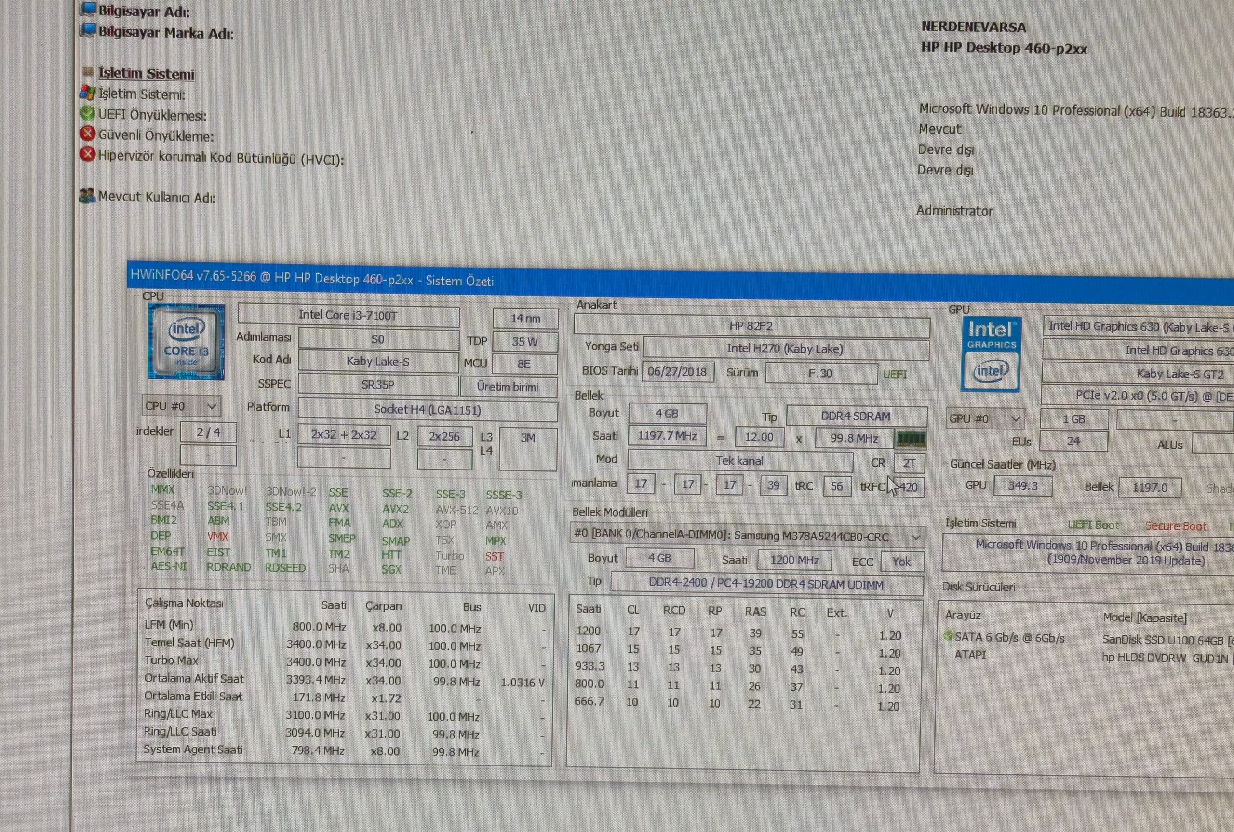Image resolution: width=1234 pixels, height=832 pixels.
Task: Click the ECC Yok field
Action: (902, 562)
